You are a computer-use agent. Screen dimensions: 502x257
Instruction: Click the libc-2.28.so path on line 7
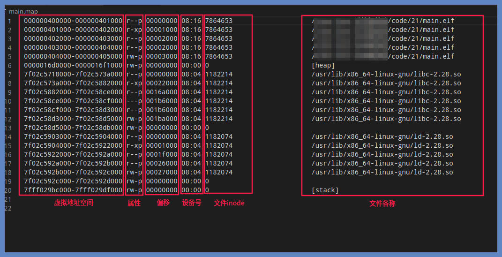386,74
